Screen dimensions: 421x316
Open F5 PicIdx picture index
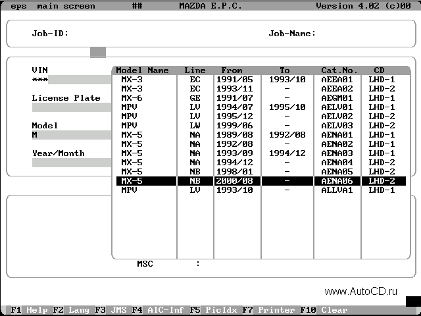(x=213, y=310)
